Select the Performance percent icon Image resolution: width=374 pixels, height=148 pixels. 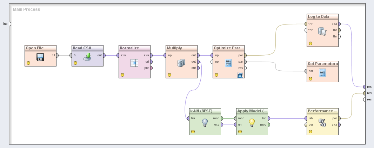tap(322, 122)
